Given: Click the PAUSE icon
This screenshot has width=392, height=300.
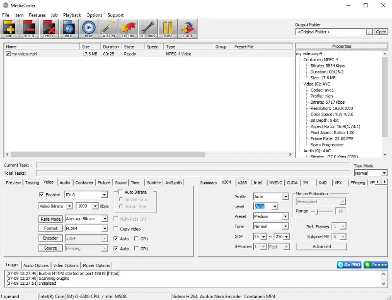Looking at the screenshot, I should [167, 28].
